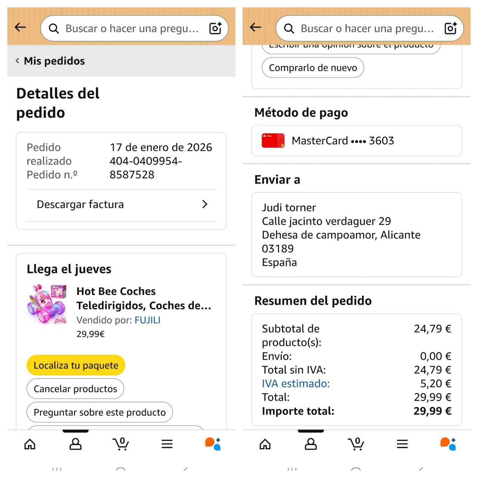This screenshot has height=478, width=478.
Task: Open shopping cart in left bottom bar
Action: click(121, 444)
